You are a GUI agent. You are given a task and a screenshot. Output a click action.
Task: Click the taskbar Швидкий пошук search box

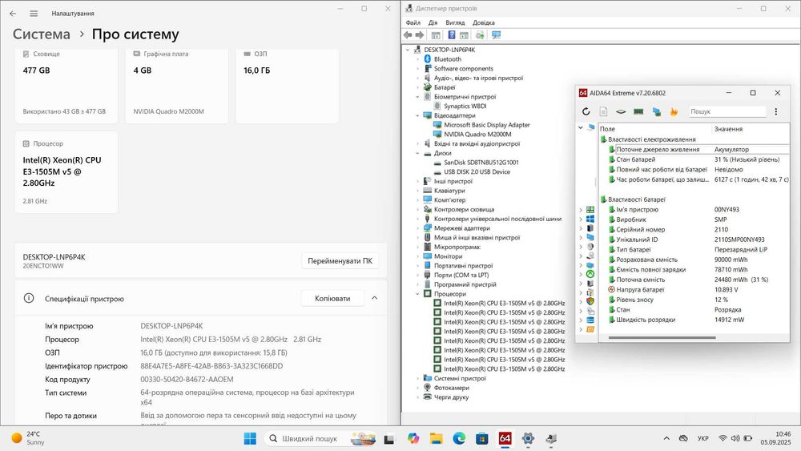321,438
